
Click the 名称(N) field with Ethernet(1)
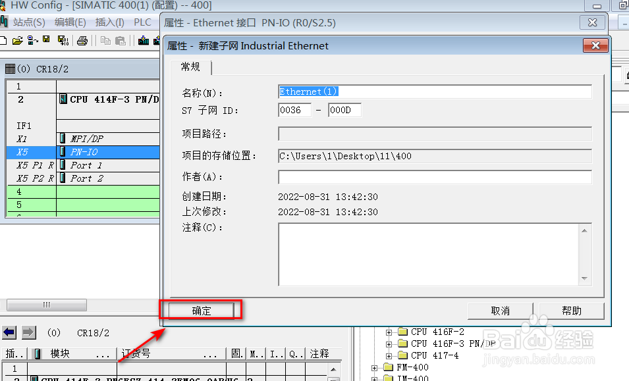pyautogui.click(x=435, y=91)
